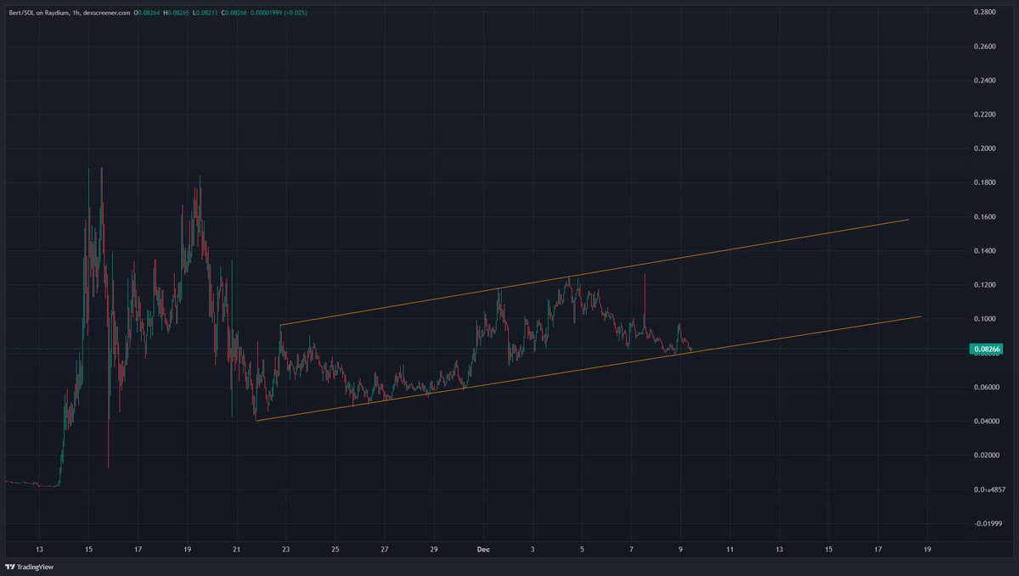The height and width of the screenshot is (576, 1019).
Task: Click the 0.06000 price axis label
Action: click(986, 387)
